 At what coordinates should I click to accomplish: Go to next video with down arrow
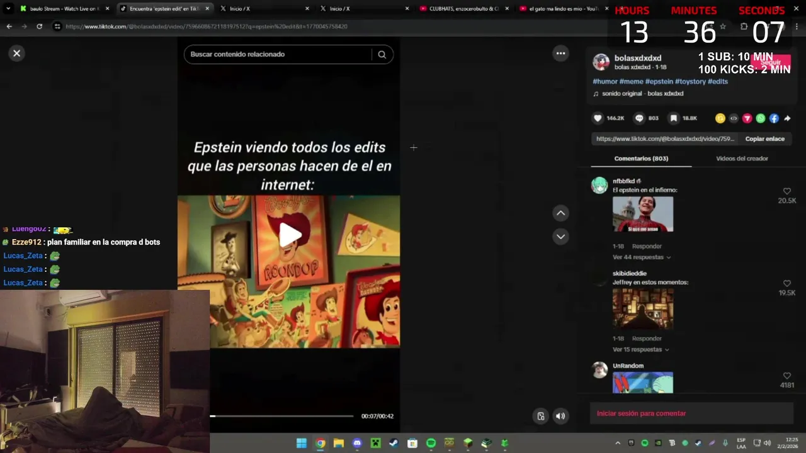560,237
